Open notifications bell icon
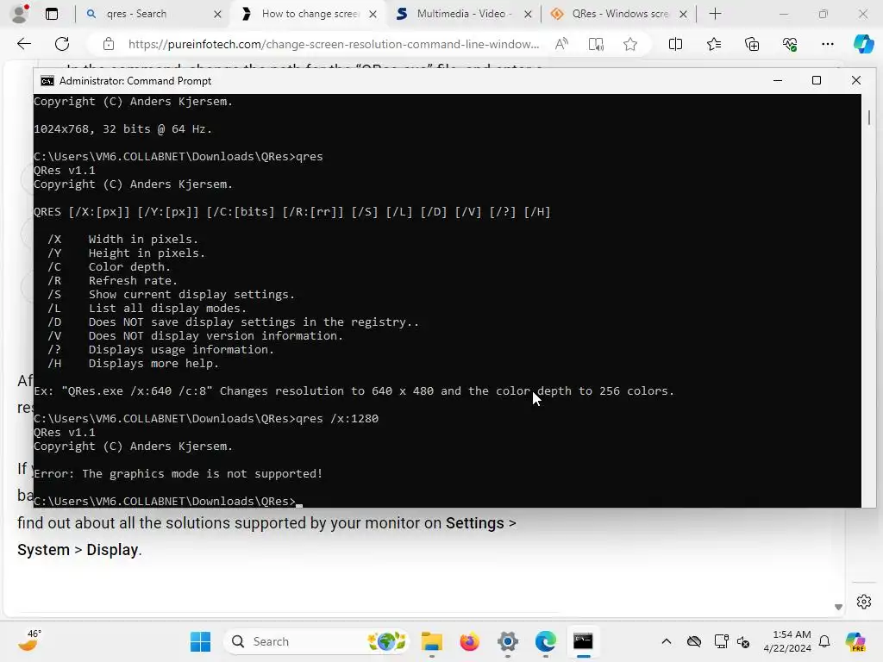 [824, 641]
